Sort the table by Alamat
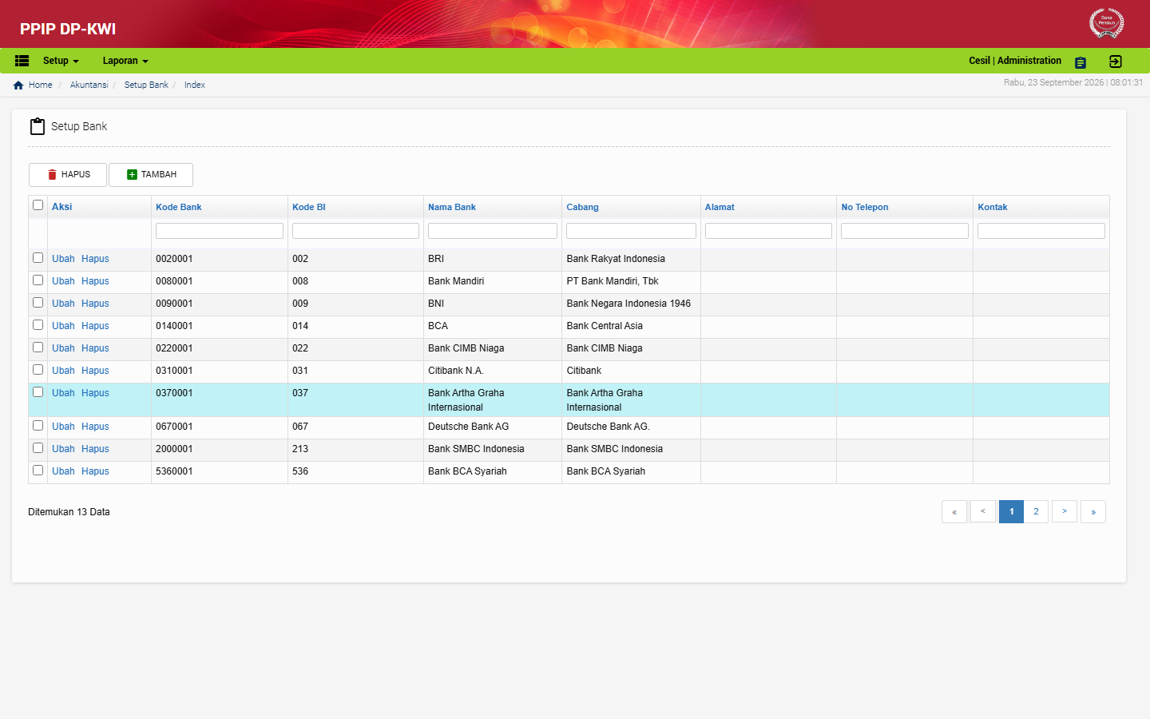 point(720,207)
